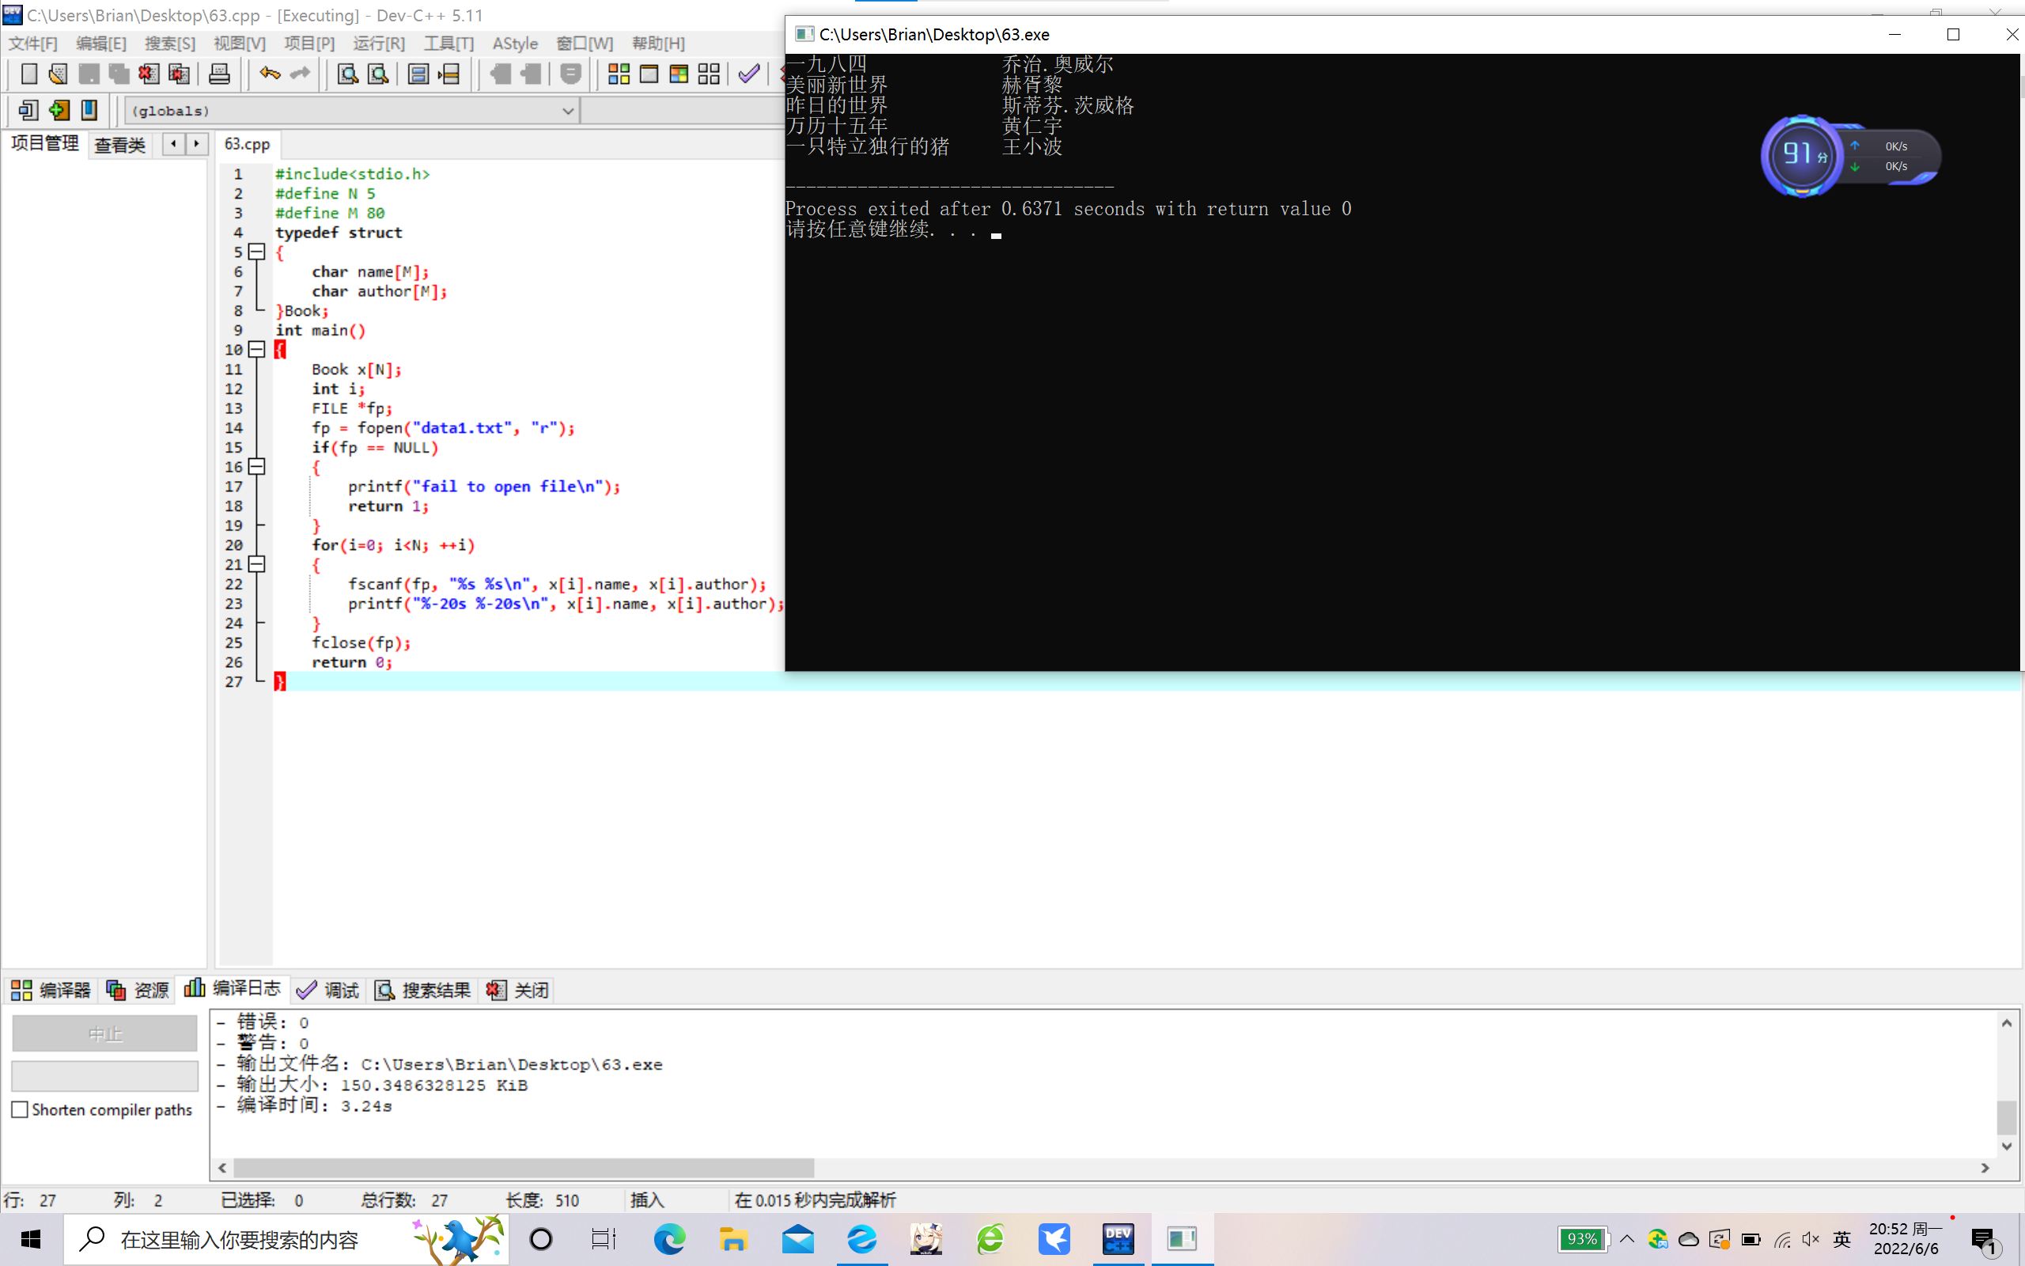Switch to the 查看类 tab
Screen dimensions: 2025x1266
tap(119, 145)
